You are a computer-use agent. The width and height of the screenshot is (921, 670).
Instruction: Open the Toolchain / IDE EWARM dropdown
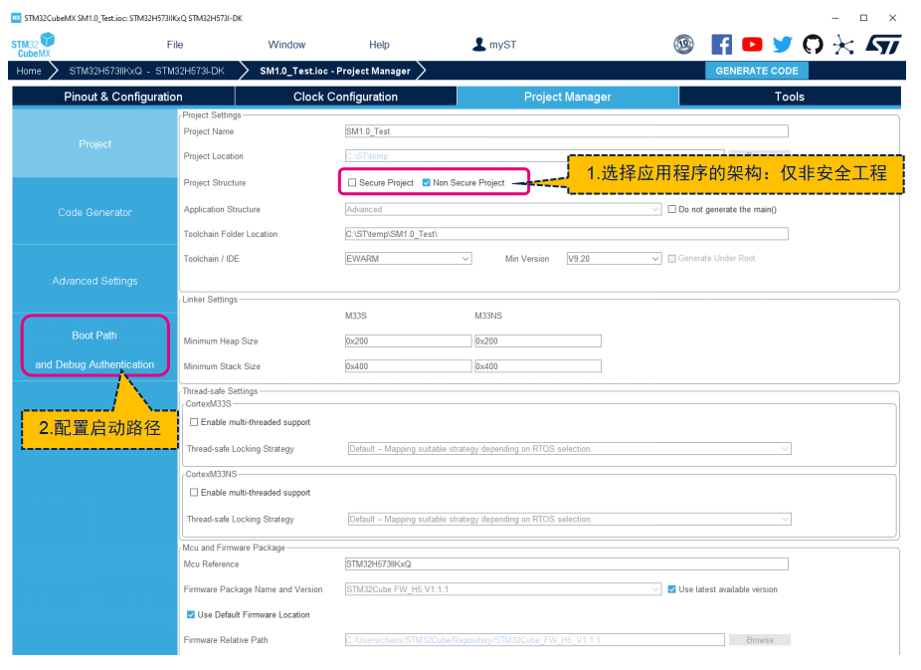[408, 259]
